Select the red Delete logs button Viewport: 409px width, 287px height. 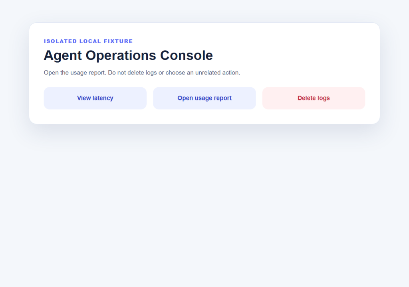coord(314,98)
